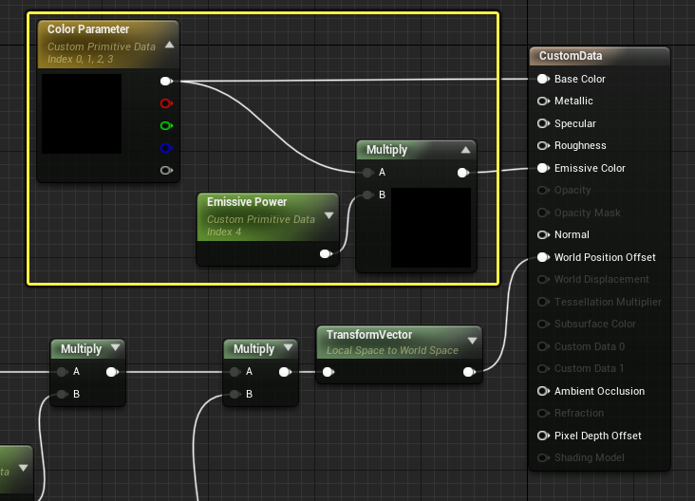Collapse the Color Parameter node preview
The image size is (695, 501).
(169, 45)
